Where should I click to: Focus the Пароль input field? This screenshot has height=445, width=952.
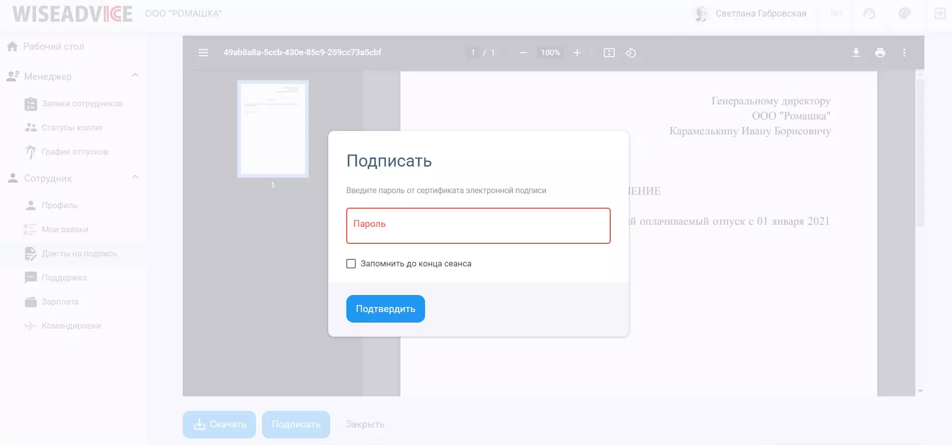478,226
